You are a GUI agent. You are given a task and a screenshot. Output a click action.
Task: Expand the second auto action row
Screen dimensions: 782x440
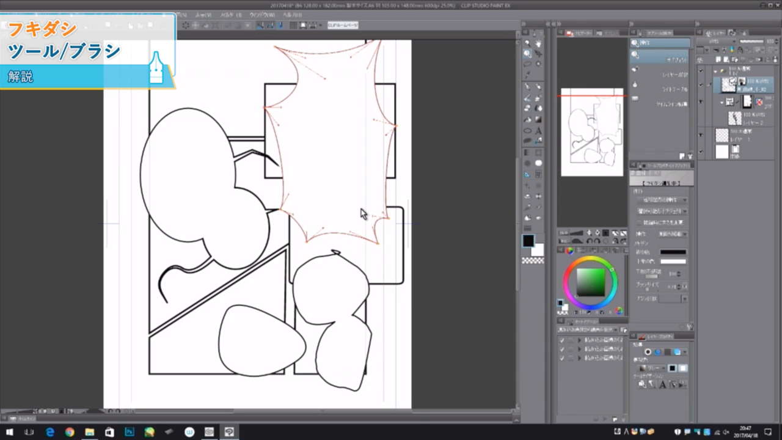(x=580, y=349)
